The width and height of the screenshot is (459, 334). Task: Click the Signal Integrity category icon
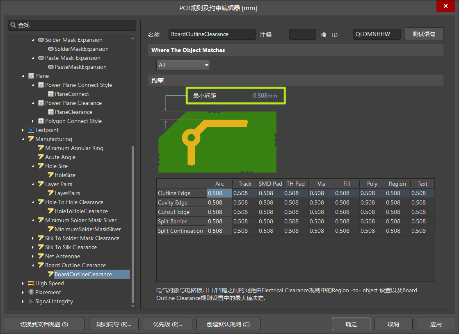coord(30,301)
